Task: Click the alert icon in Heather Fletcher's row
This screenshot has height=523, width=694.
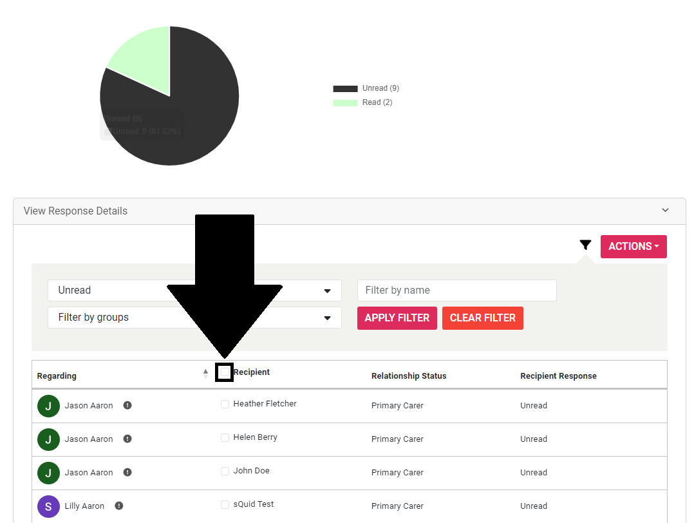Action: (x=127, y=405)
